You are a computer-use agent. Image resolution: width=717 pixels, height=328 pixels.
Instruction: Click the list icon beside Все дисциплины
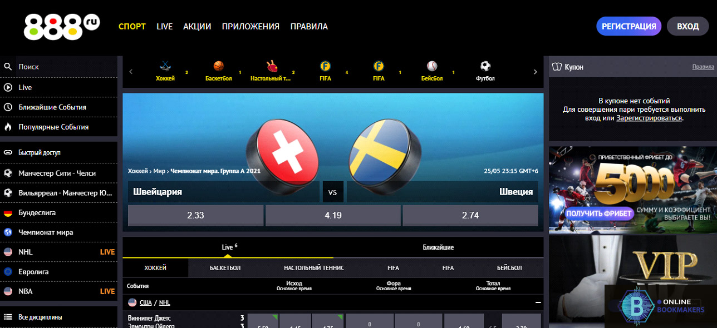point(8,317)
